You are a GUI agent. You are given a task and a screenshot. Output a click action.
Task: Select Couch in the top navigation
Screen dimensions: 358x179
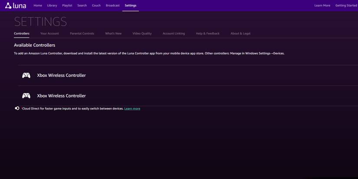[96, 6]
